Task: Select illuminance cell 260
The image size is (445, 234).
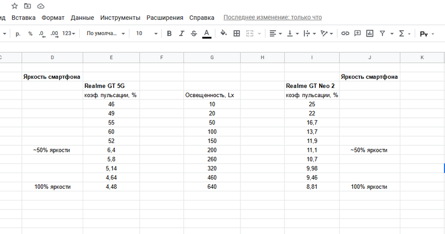Action: [212, 159]
